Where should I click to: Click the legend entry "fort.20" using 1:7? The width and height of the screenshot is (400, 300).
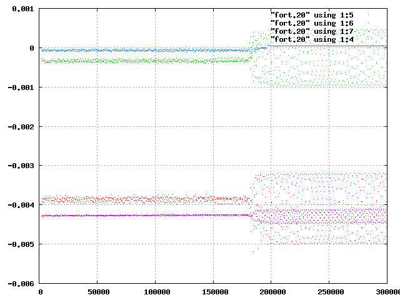pos(312,31)
